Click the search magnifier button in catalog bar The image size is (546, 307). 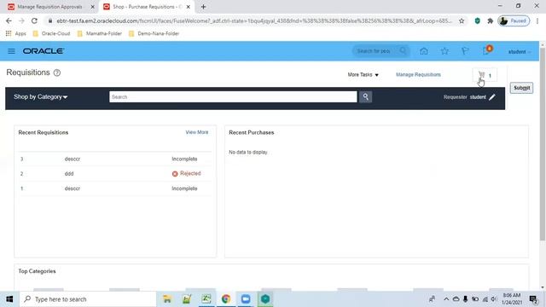click(x=366, y=96)
